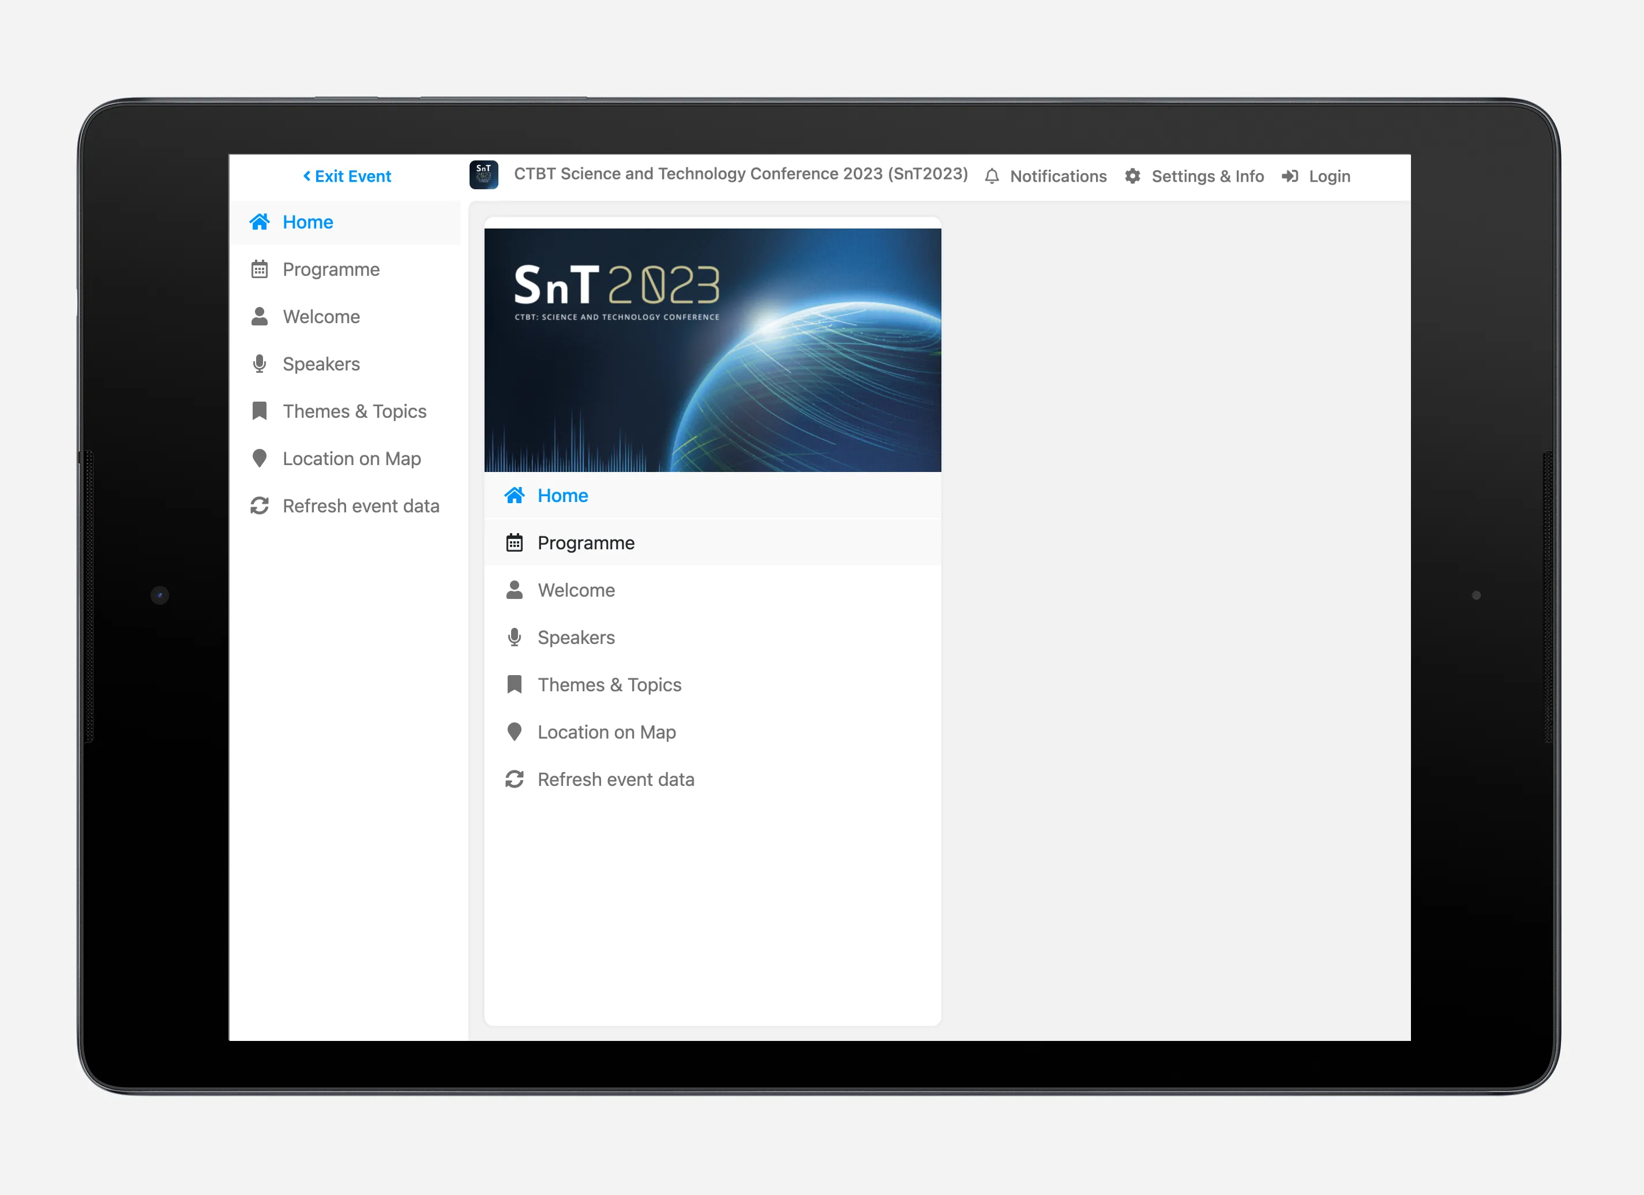Viewport: 1644px width, 1195px height.
Task: Click the sidebar Location on Map pin icon
Action: [x=260, y=458]
